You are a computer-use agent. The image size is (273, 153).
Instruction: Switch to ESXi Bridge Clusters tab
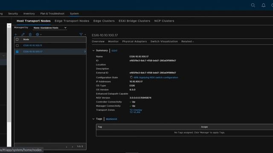pyautogui.click(x=134, y=21)
